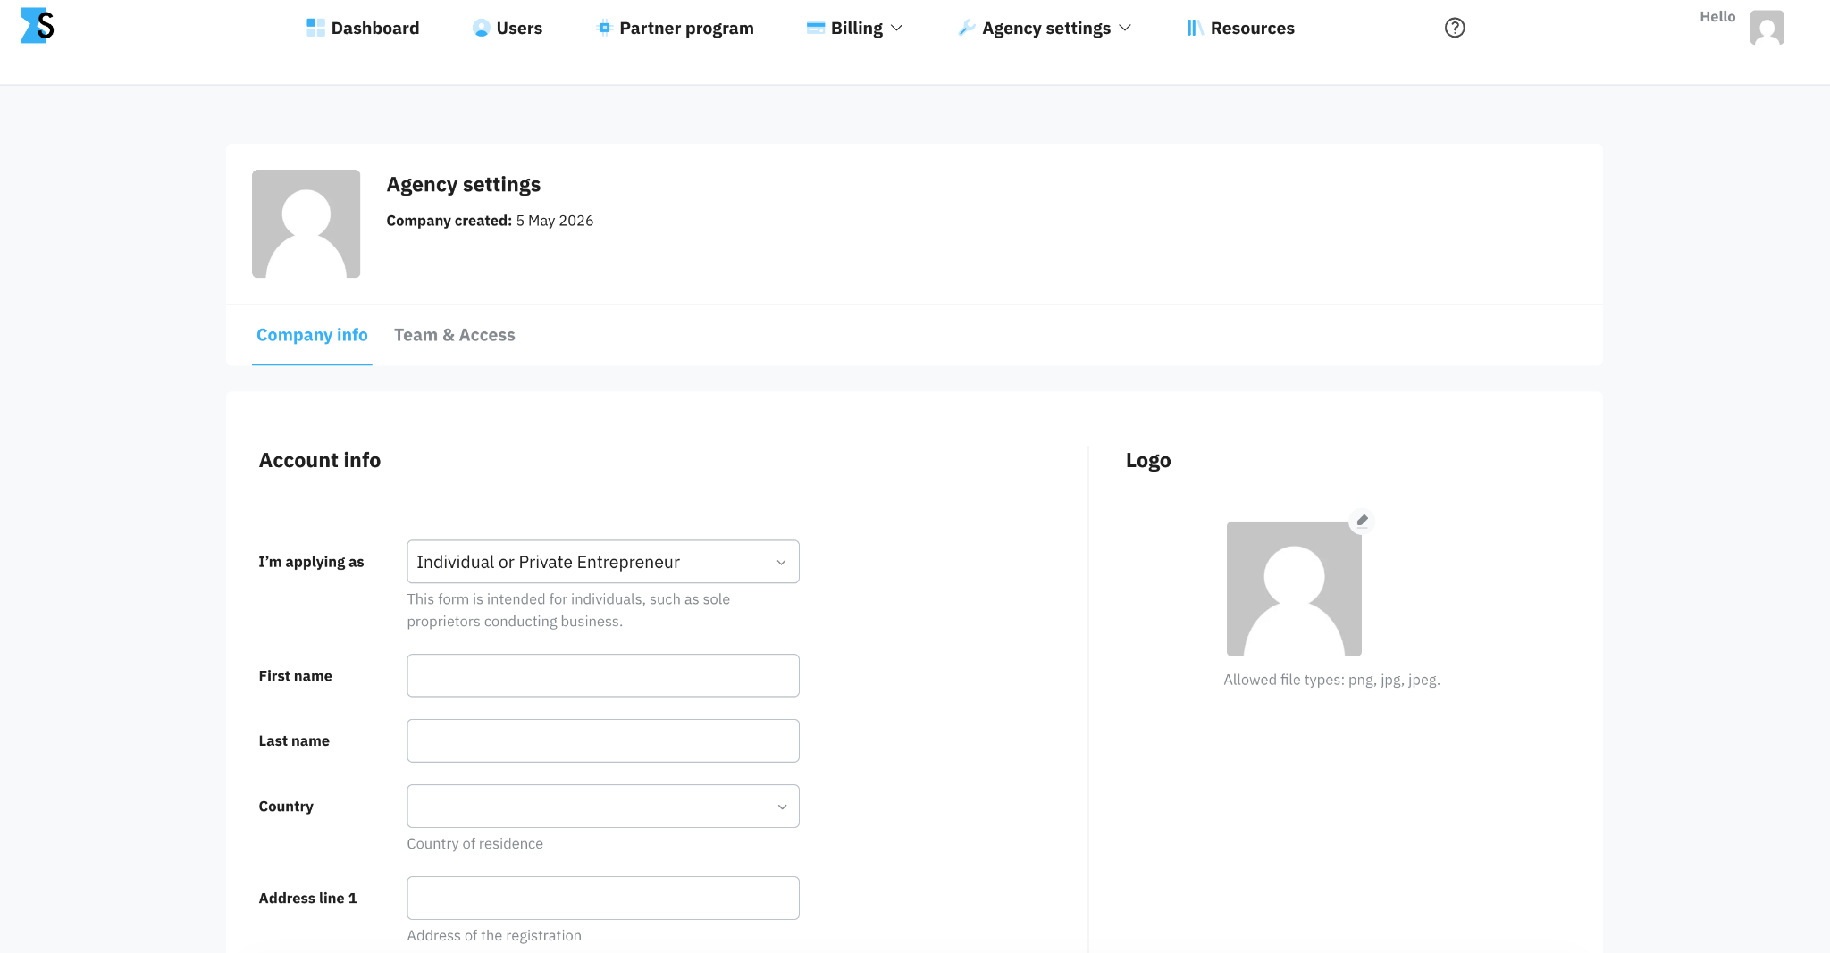Expand the Billing dropdown menu
Image resolution: width=1830 pixels, height=953 pixels.
tap(855, 28)
